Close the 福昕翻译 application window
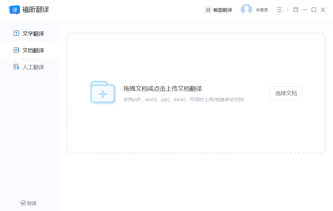Viewport: 333px width, 211px height. (323, 10)
